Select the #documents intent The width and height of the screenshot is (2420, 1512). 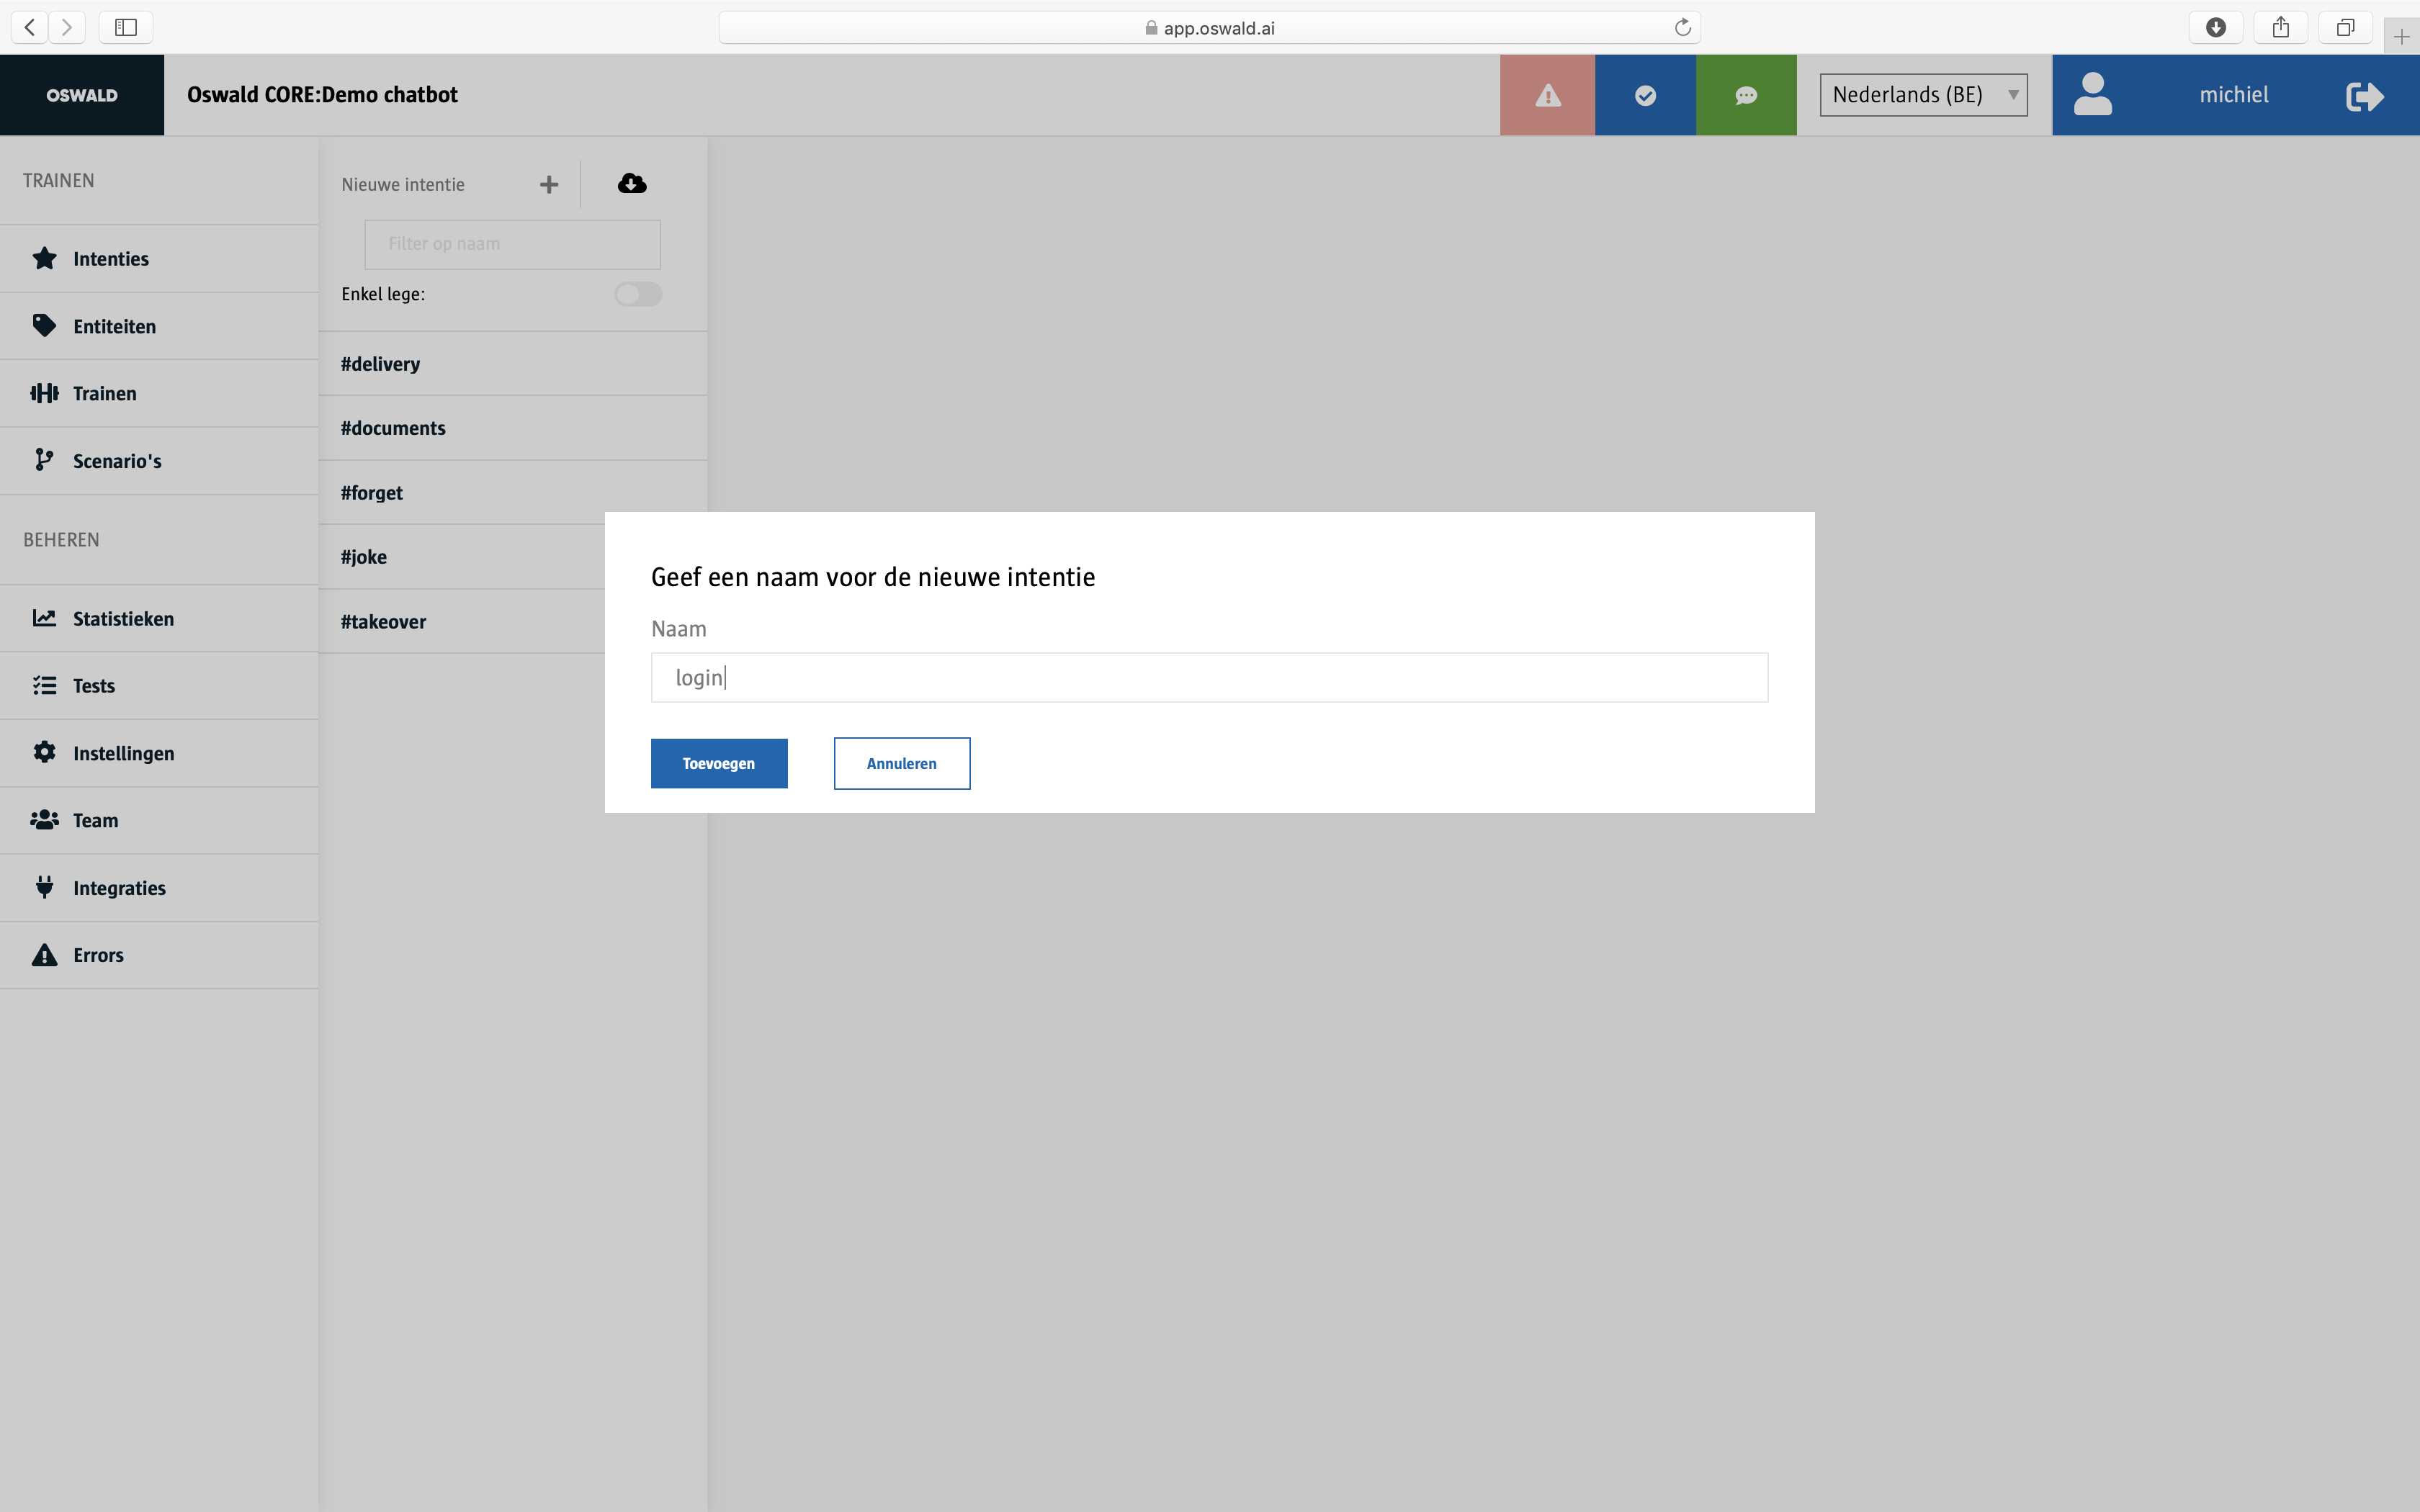(512, 428)
